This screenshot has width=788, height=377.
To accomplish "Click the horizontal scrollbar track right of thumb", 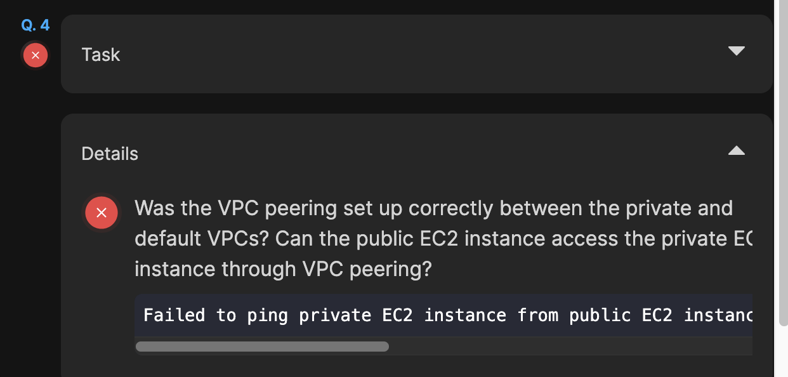I will 570,347.
